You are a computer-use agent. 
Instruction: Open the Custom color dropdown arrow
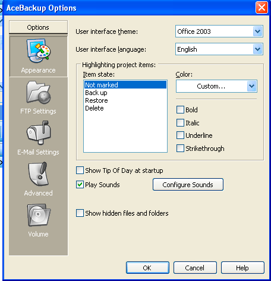click(251, 86)
